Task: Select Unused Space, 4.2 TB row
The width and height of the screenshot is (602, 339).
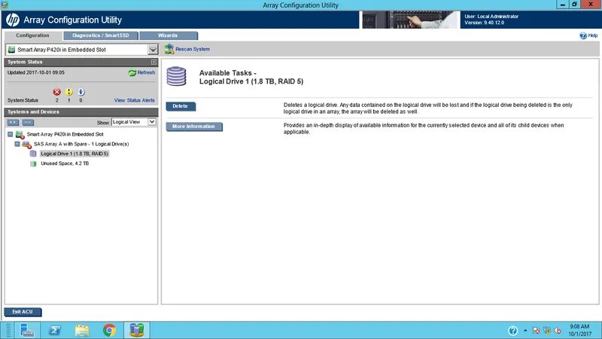Action: (65, 163)
